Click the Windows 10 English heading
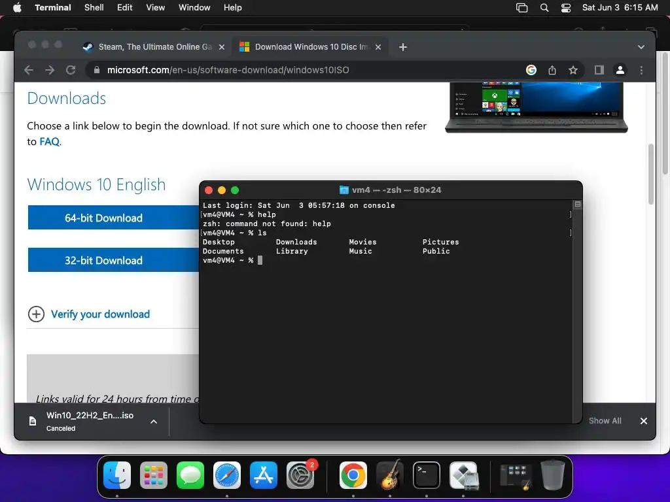This screenshot has width=670, height=502. coord(96,184)
